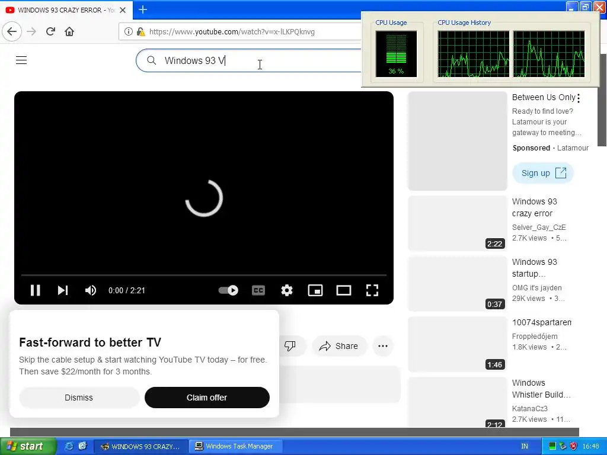Screen dimensions: 607x455
Task: Click the Selver_Gay_CzE channel name
Action: [539, 227]
